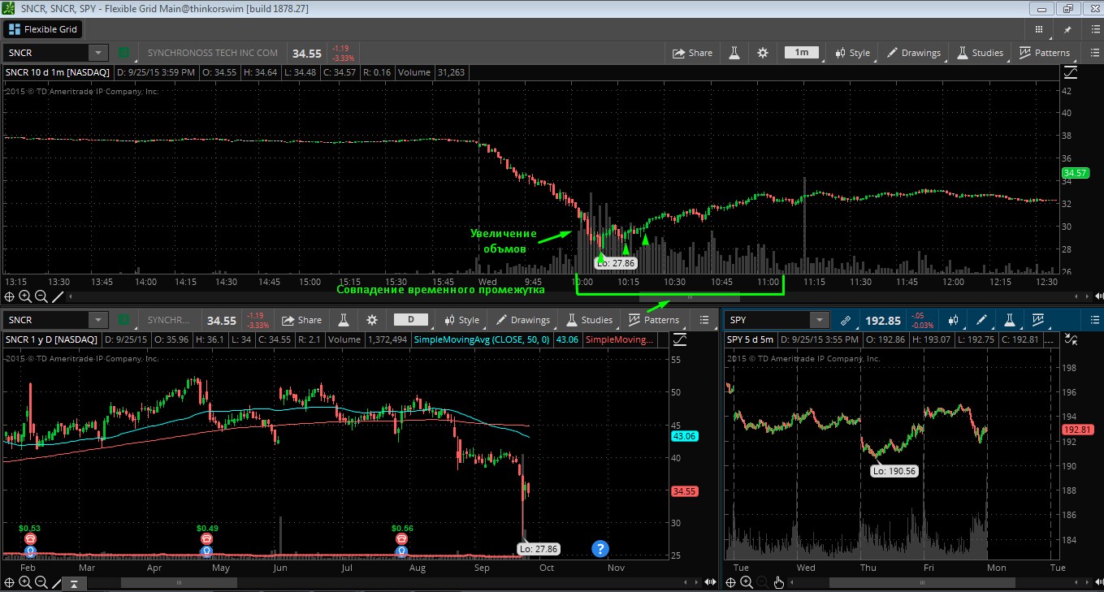Open the 1m timeframe selector

click(801, 53)
